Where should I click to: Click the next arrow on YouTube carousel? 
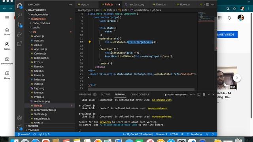237,78
